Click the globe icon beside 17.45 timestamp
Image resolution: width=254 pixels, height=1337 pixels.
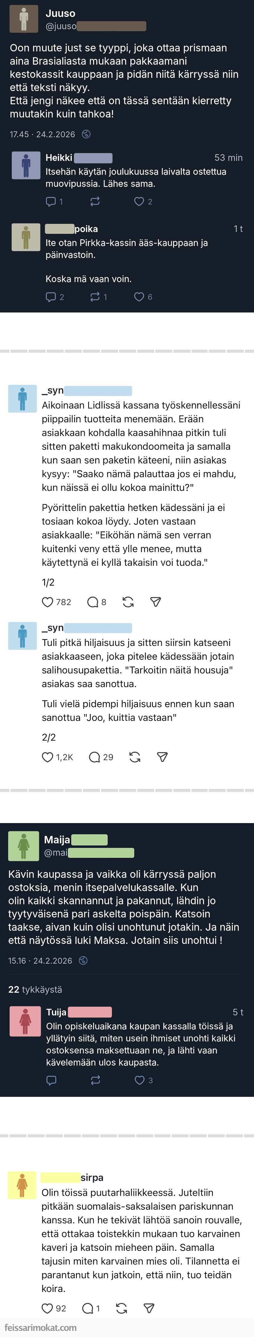point(86,134)
